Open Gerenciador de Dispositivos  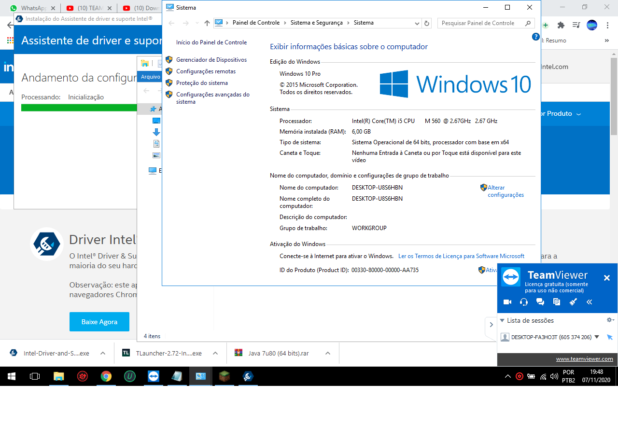pos(211,60)
